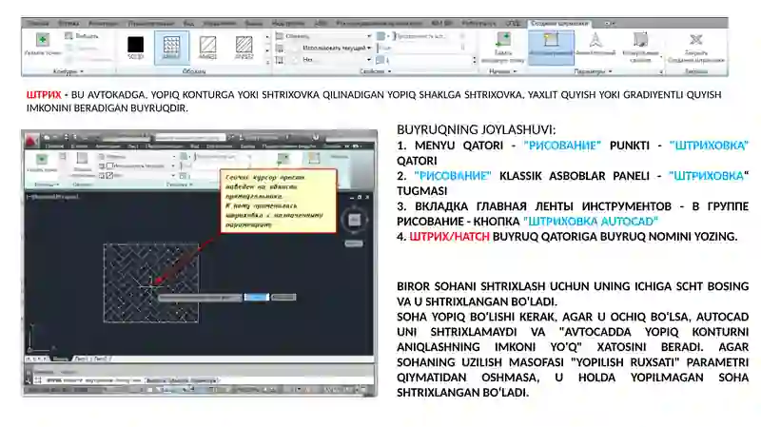
Task: Open the Параметры panel dialog launcher arrow
Action: (x=660, y=72)
